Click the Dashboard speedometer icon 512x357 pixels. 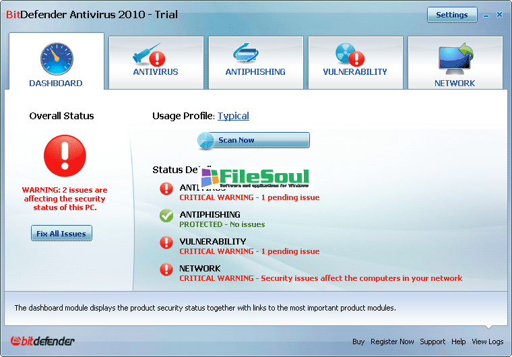(x=56, y=59)
